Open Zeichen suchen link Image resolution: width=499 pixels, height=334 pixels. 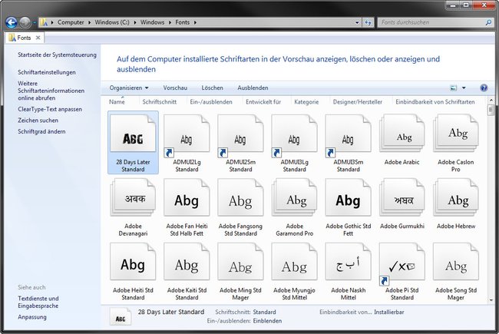click(38, 121)
